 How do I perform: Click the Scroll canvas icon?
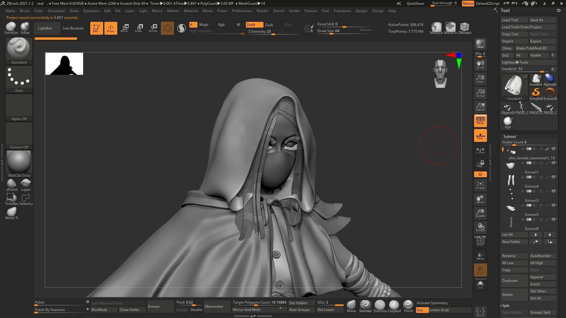point(480,64)
